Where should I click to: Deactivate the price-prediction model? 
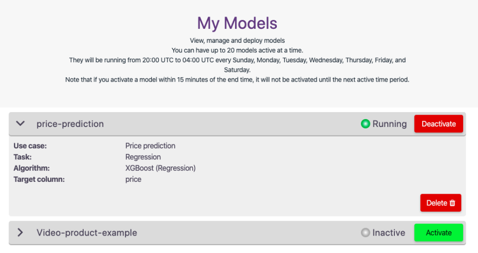(438, 124)
